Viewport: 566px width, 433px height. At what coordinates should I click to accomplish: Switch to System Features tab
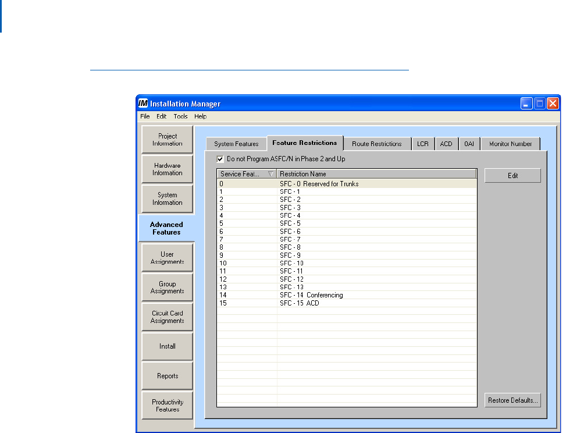tap(236, 144)
